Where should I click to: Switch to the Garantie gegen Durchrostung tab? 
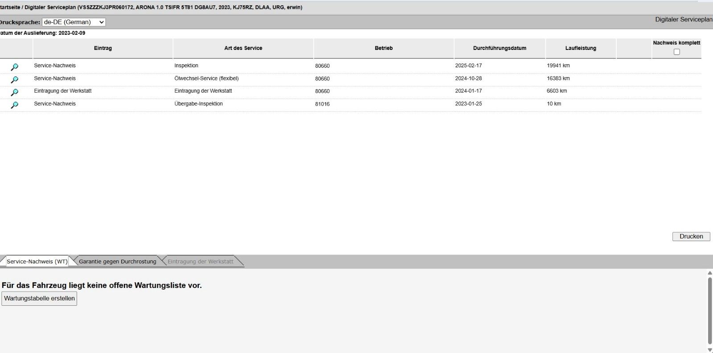[118, 262]
